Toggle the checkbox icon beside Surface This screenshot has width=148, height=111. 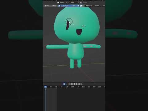coord(58,2)
